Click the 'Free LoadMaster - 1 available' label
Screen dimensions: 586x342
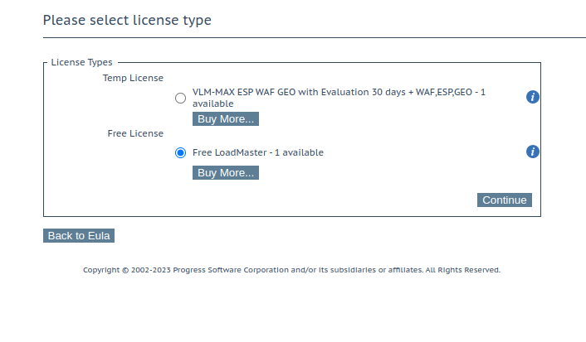point(257,152)
